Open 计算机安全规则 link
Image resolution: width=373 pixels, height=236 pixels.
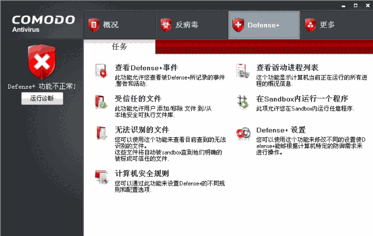click(x=142, y=174)
